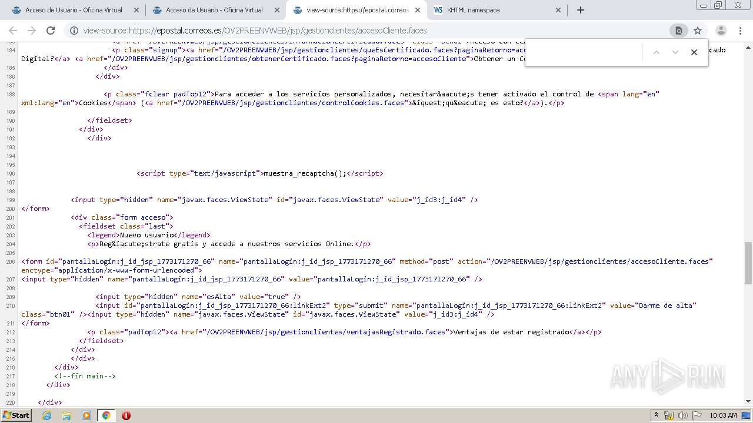Click the '<!--fin main-->' comment

85,376
